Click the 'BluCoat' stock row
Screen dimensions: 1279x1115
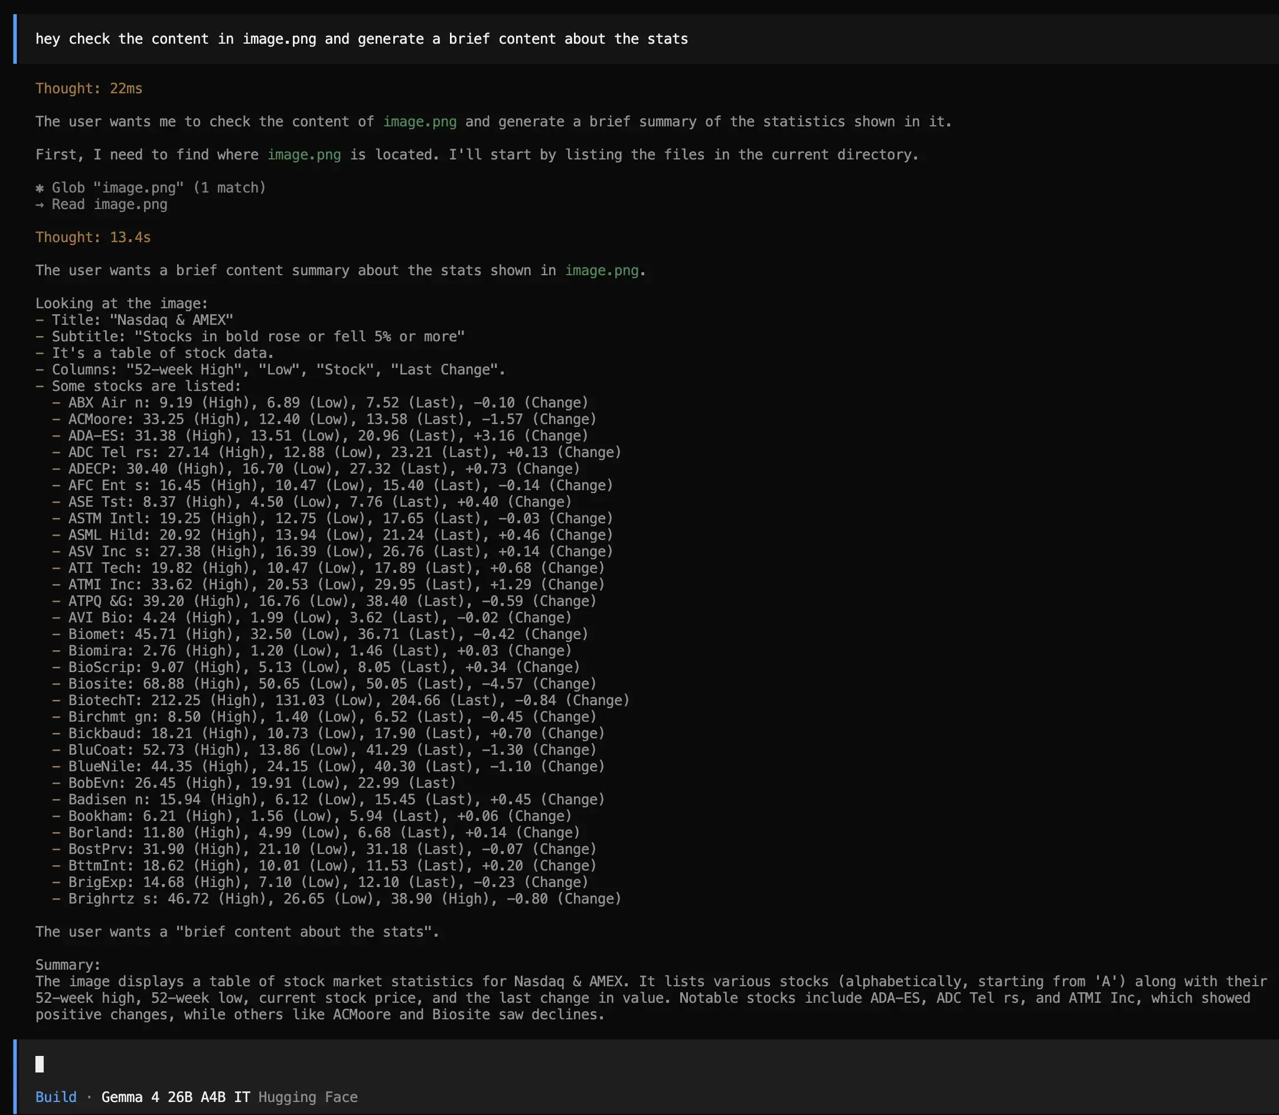click(x=324, y=749)
